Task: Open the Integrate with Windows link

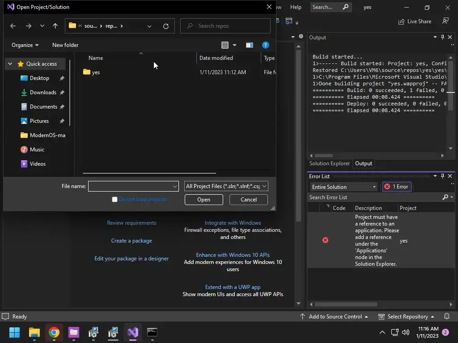Action: coord(233,223)
